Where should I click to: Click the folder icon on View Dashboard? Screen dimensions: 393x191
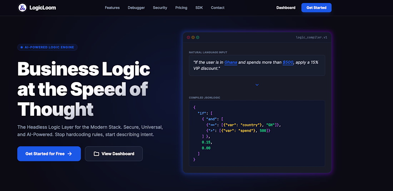tap(96, 154)
